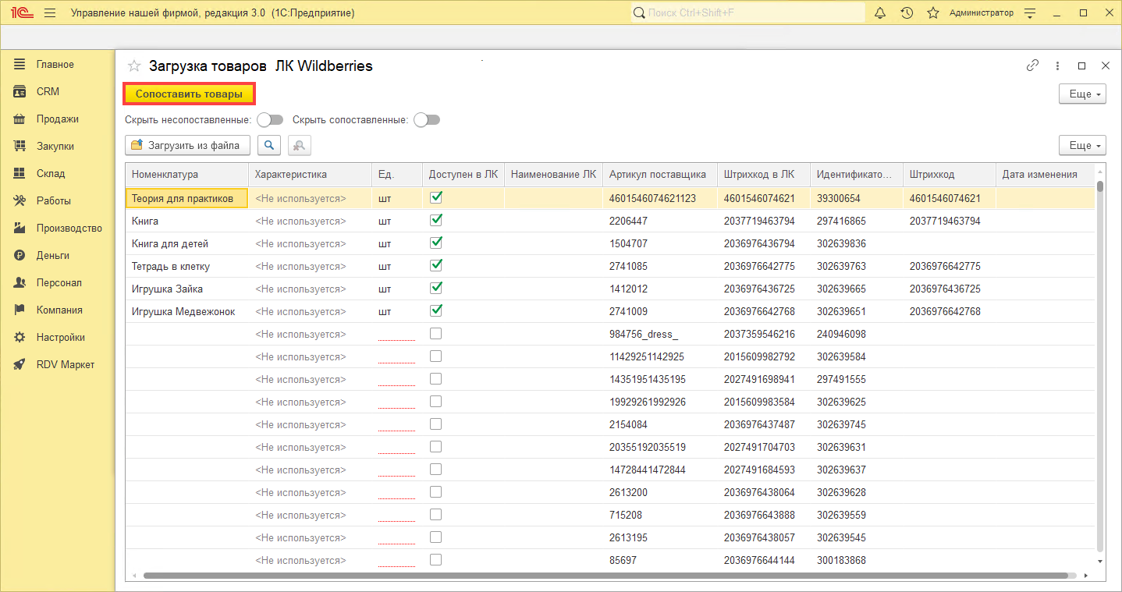
Task: Click the Дата изменения column header
Action: [x=1046, y=174]
